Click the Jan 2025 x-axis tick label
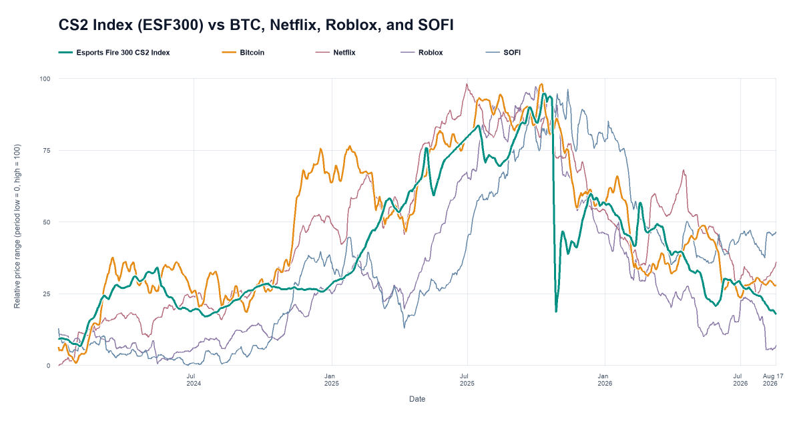Viewport: 801px width, 427px height. (x=331, y=379)
